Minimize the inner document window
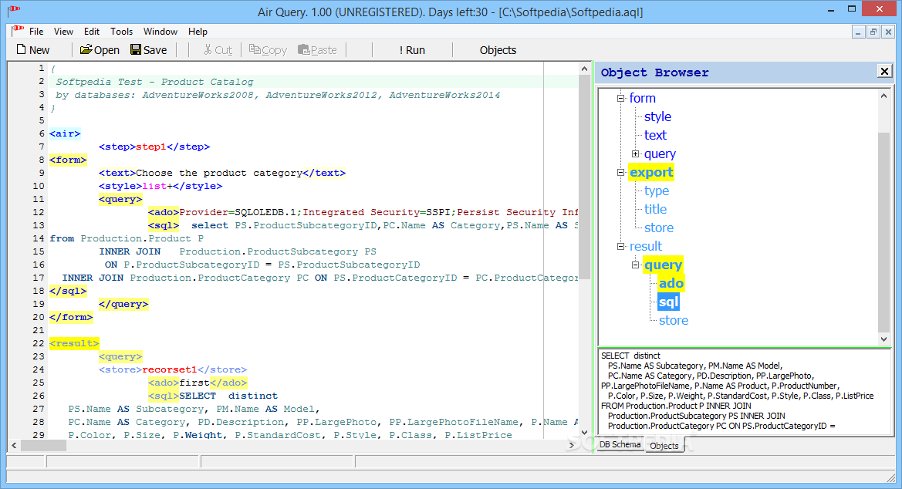 coord(858,32)
